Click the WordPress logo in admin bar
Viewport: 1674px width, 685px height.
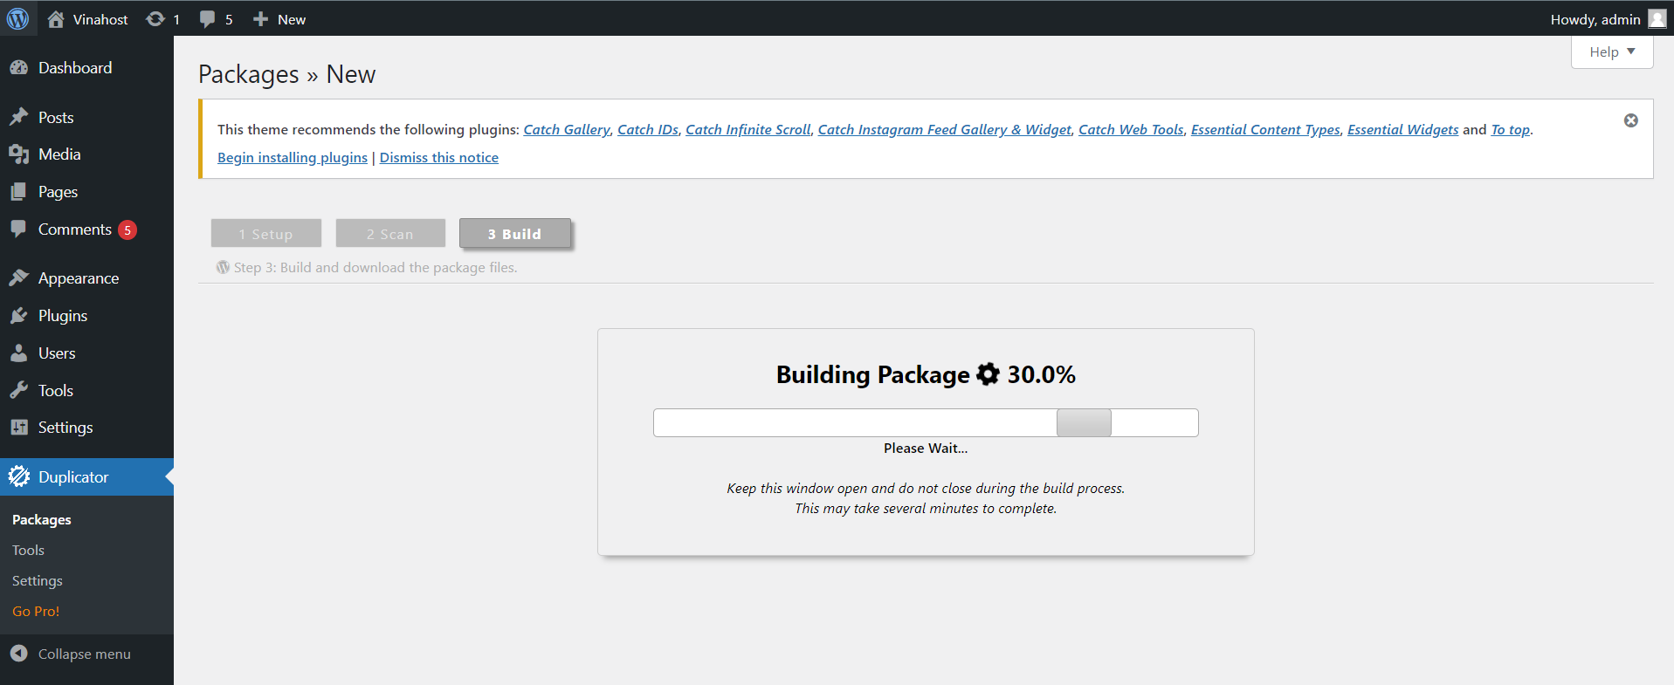(17, 18)
